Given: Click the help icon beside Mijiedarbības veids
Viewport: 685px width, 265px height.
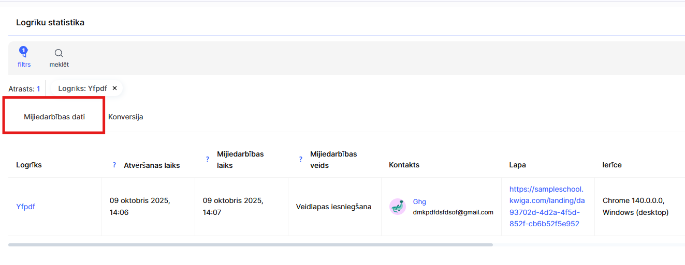Looking at the screenshot, I should pyautogui.click(x=300, y=159).
